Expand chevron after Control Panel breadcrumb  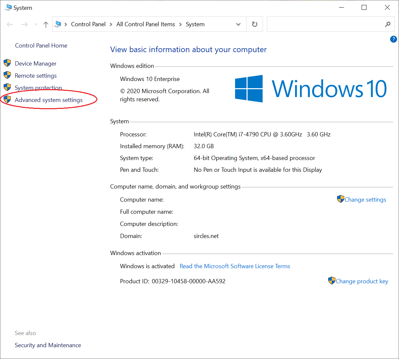(x=111, y=24)
